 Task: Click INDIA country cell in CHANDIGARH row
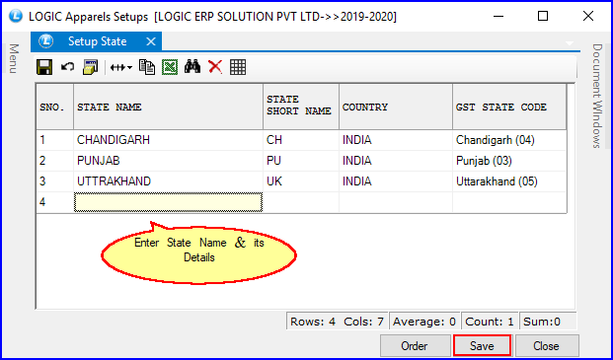click(x=396, y=140)
